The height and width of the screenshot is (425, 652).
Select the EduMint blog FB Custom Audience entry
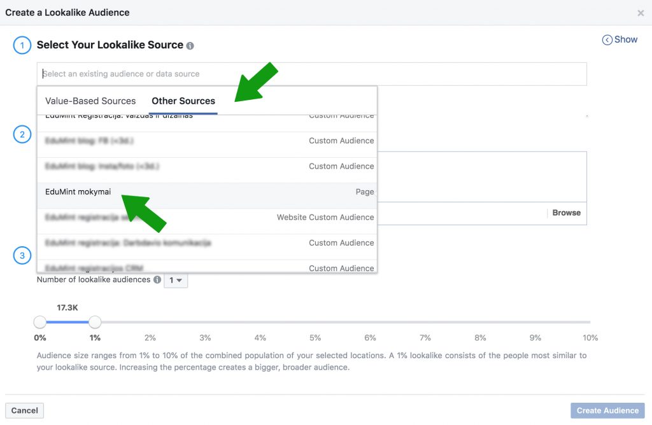click(x=207, y=141)
